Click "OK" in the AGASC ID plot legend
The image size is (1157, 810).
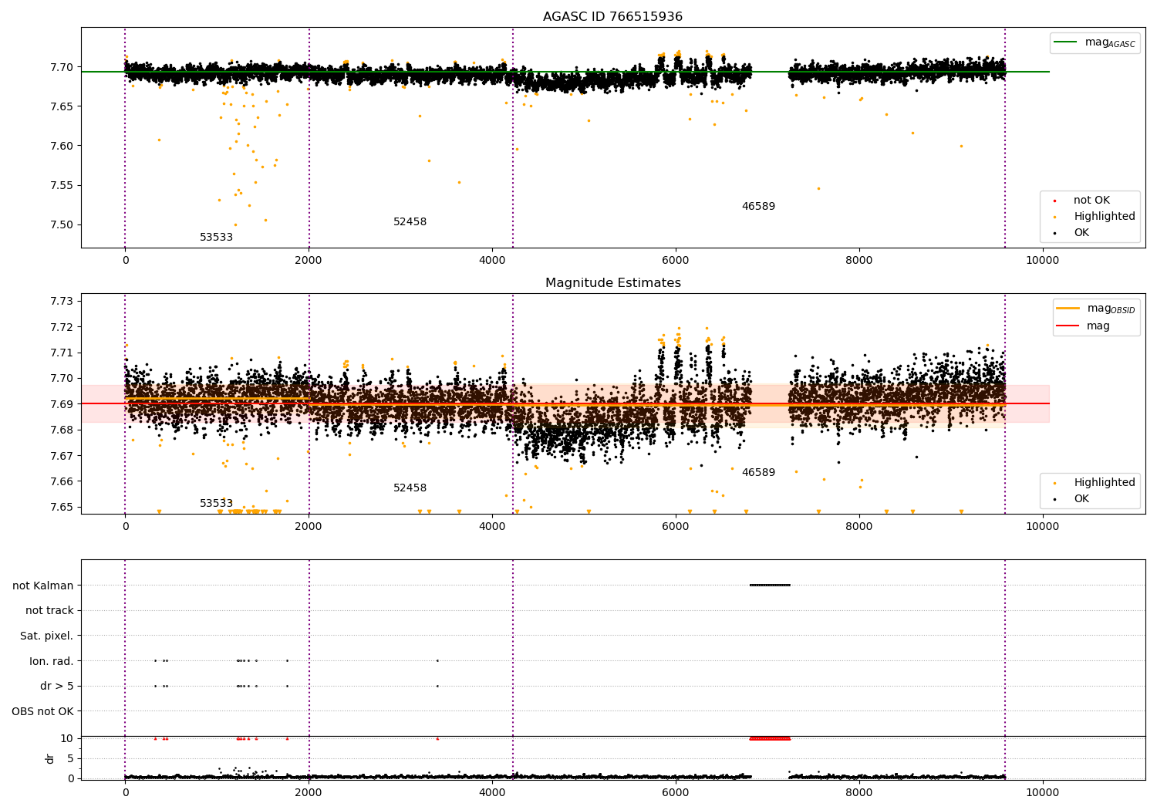1081,232
